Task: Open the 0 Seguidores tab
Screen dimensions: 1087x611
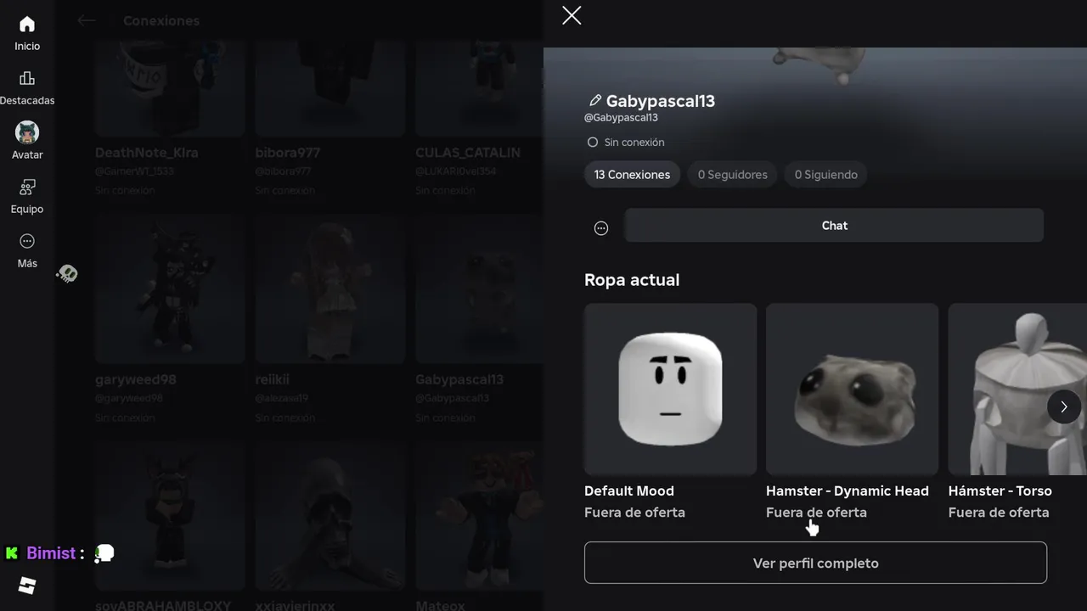Action: (x=733, y=175)
